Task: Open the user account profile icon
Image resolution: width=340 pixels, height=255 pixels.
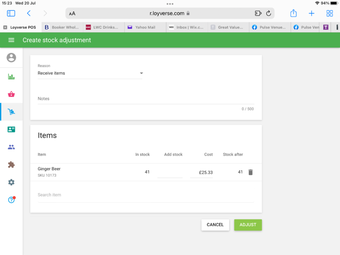Action: click(x=11, y=57)
